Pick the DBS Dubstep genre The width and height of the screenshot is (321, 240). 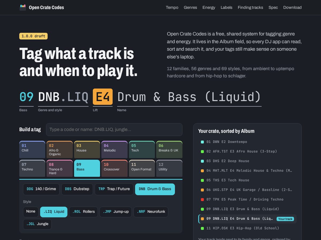pyautogui.click(x=77, y=189)
